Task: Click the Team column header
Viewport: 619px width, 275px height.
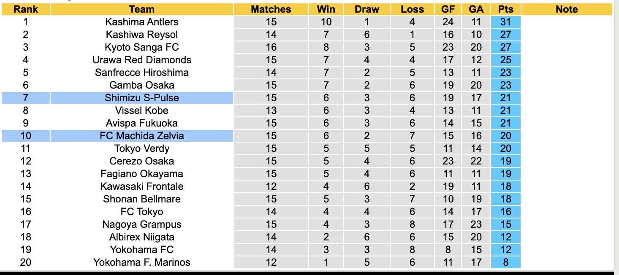Action: click(142, 9)
